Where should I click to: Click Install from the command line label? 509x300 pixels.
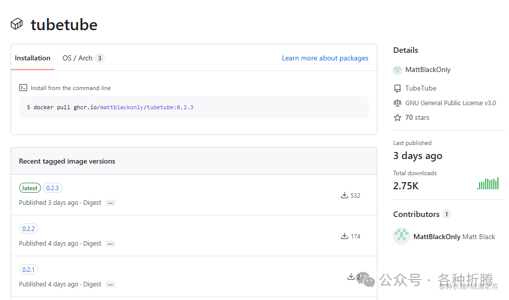(x=71, y=88)
